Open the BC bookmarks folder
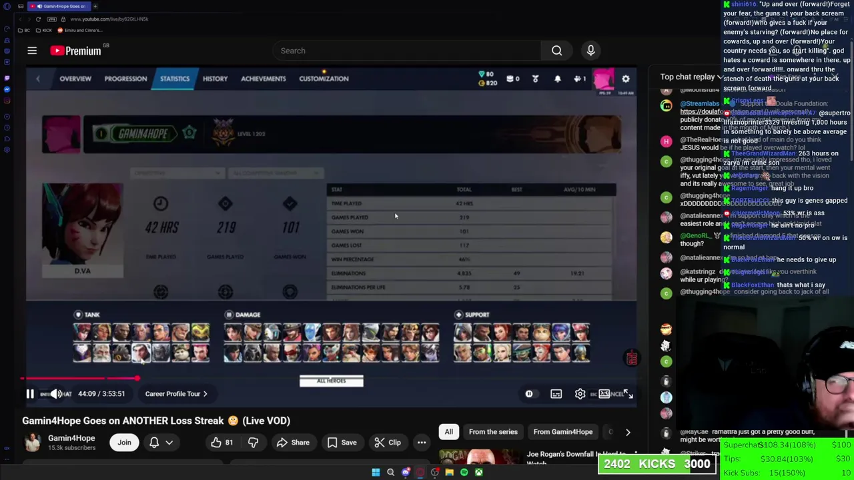 coord(23,31)
